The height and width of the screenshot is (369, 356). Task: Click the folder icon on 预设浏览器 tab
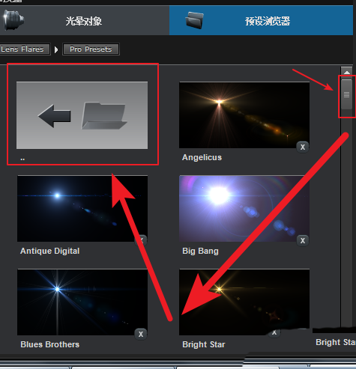(194, 20)
